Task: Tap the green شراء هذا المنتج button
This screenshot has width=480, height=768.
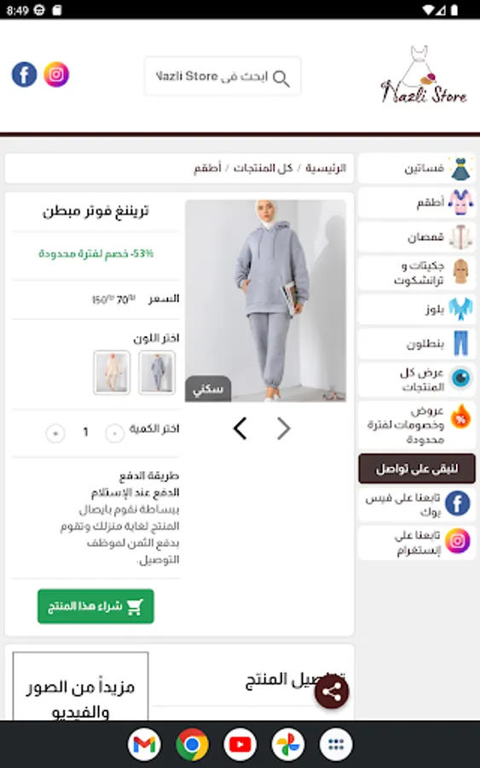Action: 95,607
